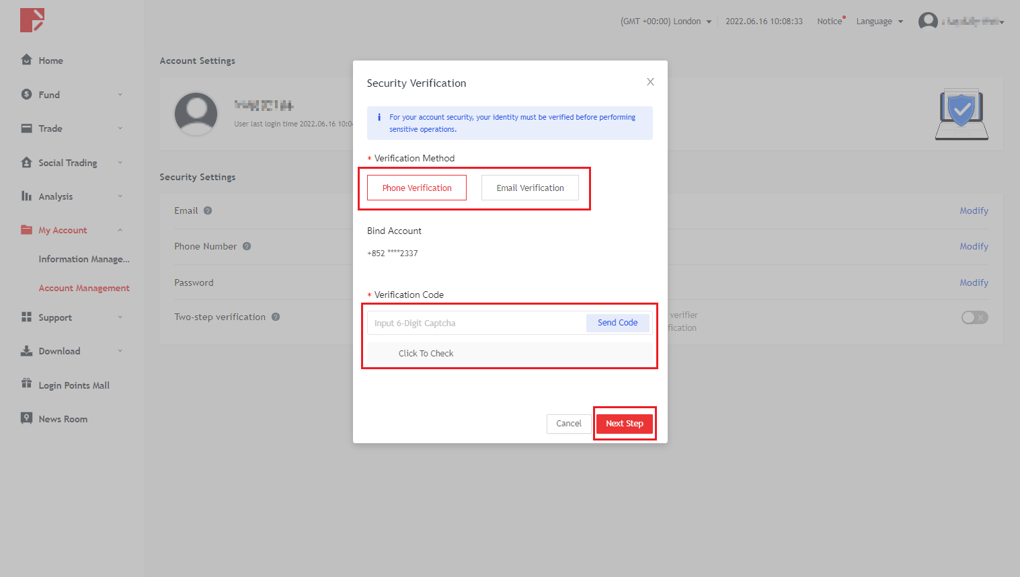1020x577 pixels.
Task: Select Email Verification method
Action: 530,188
